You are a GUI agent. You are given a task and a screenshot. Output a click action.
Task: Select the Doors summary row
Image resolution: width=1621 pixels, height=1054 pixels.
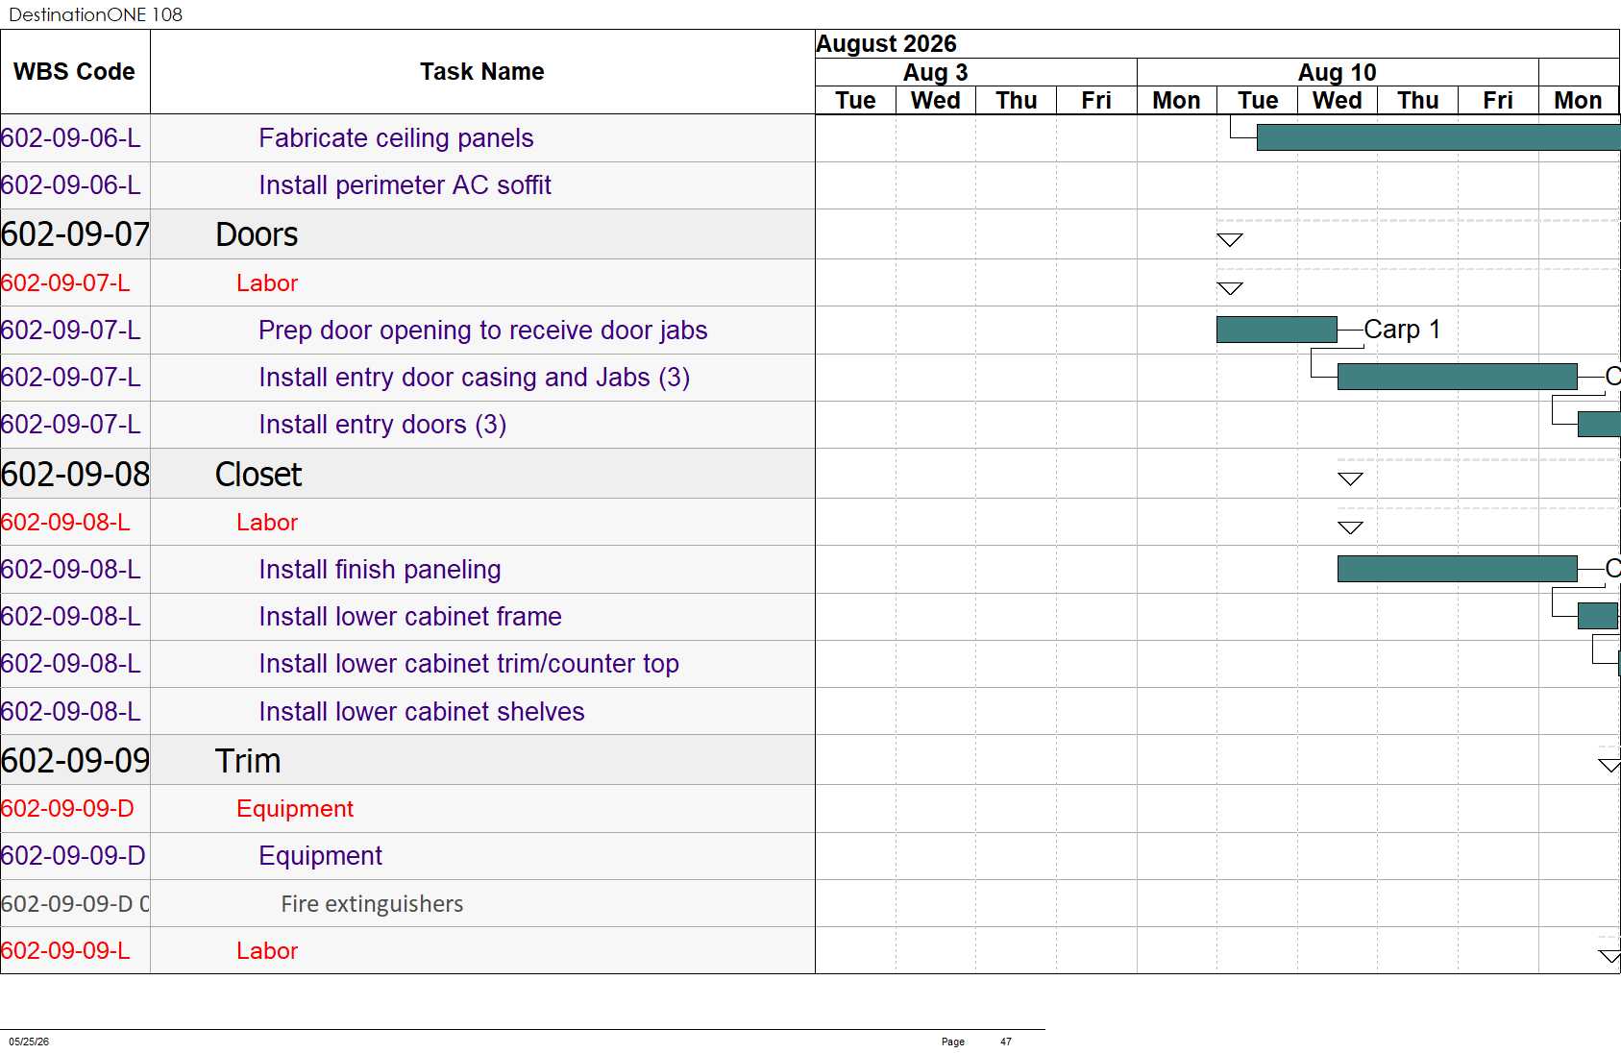pyautogui.click(x=257, y=234)
